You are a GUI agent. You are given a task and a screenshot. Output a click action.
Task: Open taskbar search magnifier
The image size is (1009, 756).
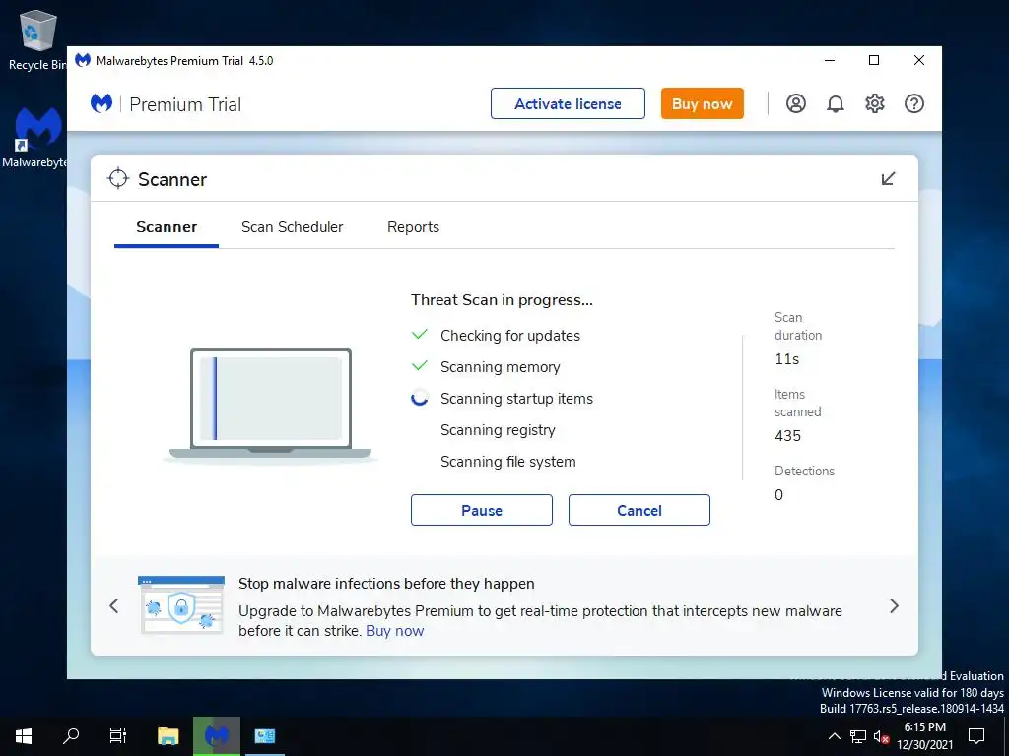coord(71,736)
